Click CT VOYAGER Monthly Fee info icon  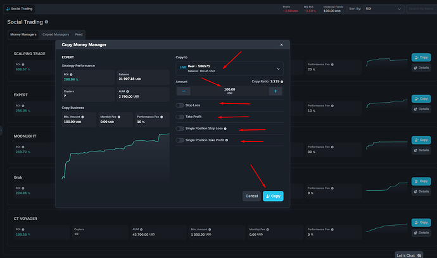(267, 229)
